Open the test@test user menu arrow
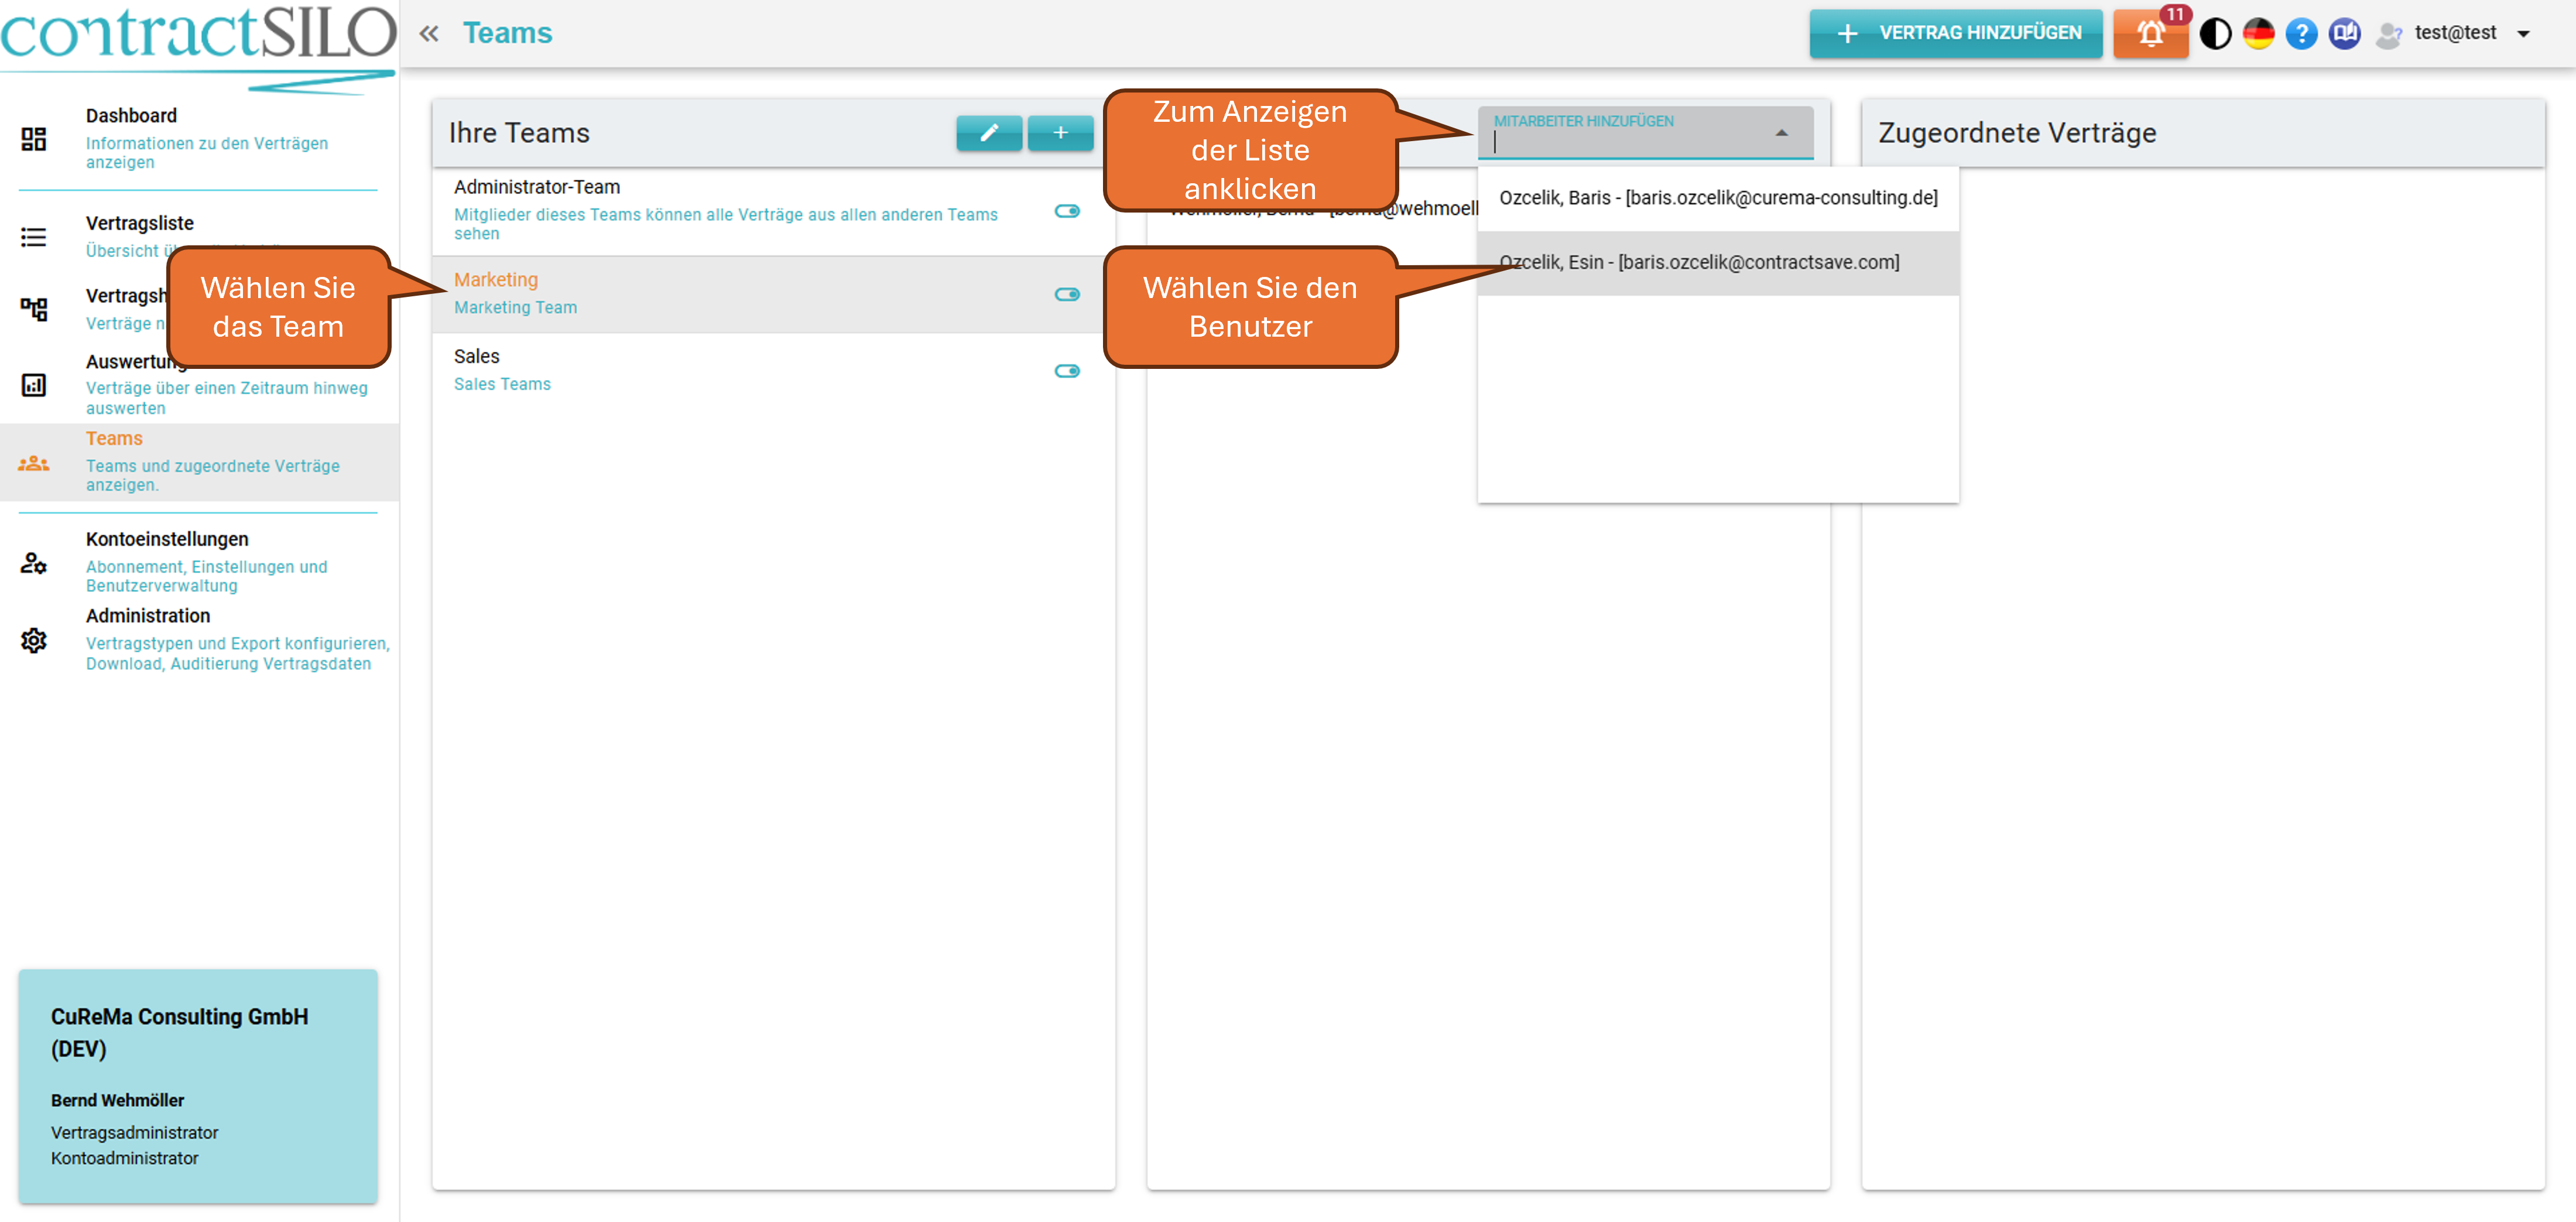The width and height of the screenshot is (2576, 1222). 2523,34
